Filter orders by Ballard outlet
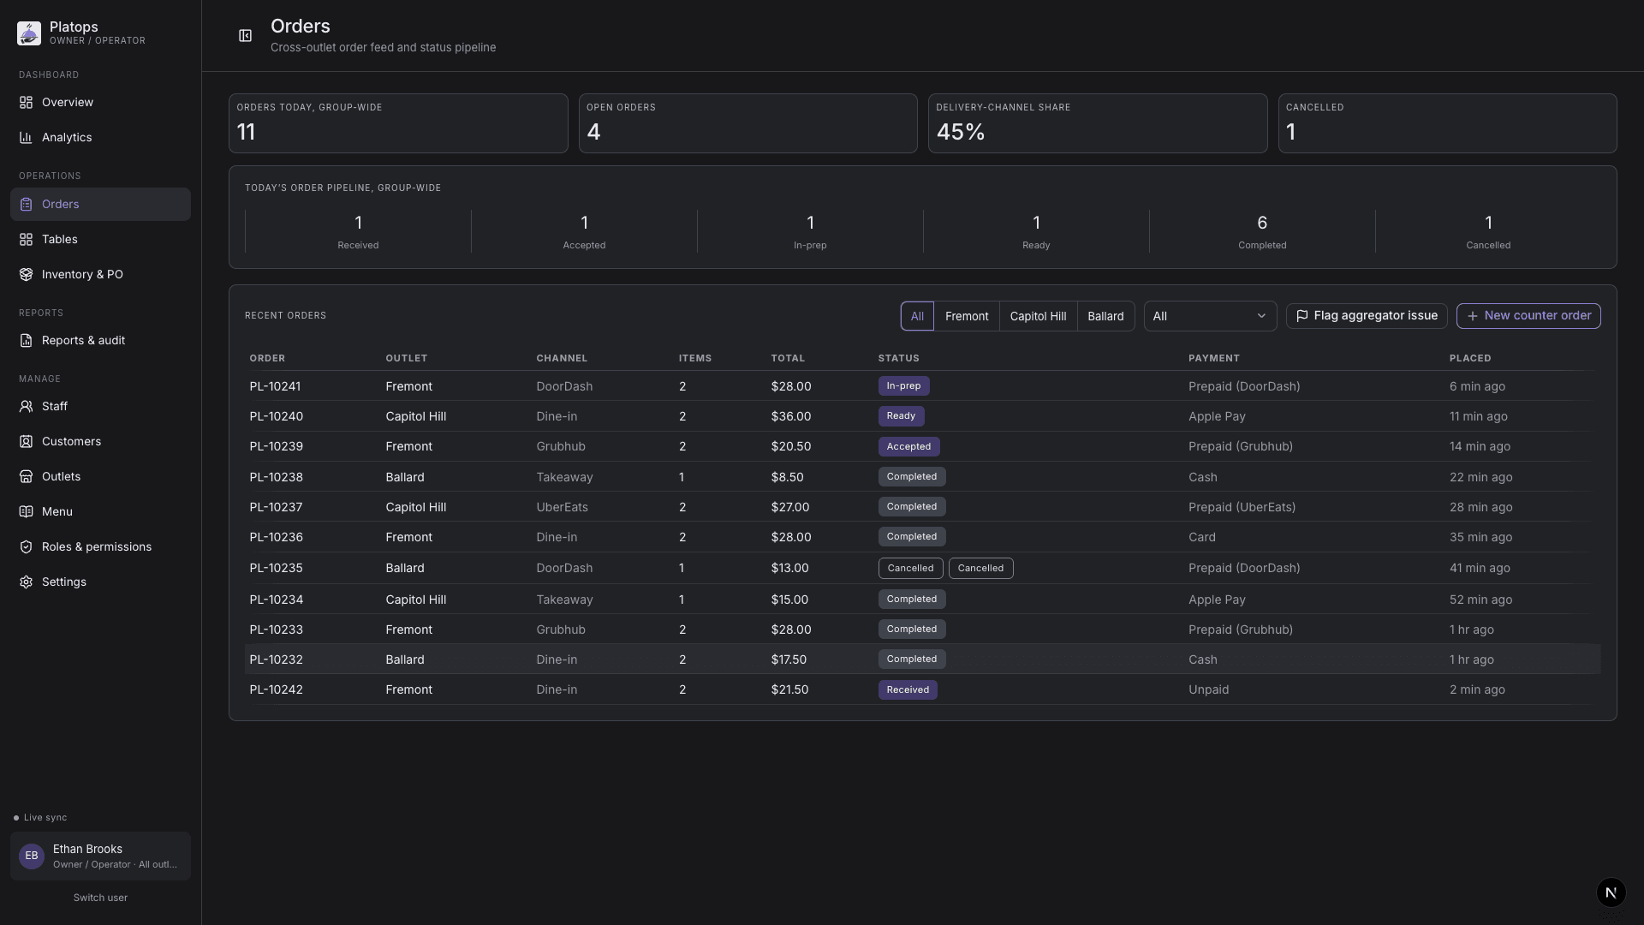The height and width of the screenshot is (925, 1644). 1105,316
